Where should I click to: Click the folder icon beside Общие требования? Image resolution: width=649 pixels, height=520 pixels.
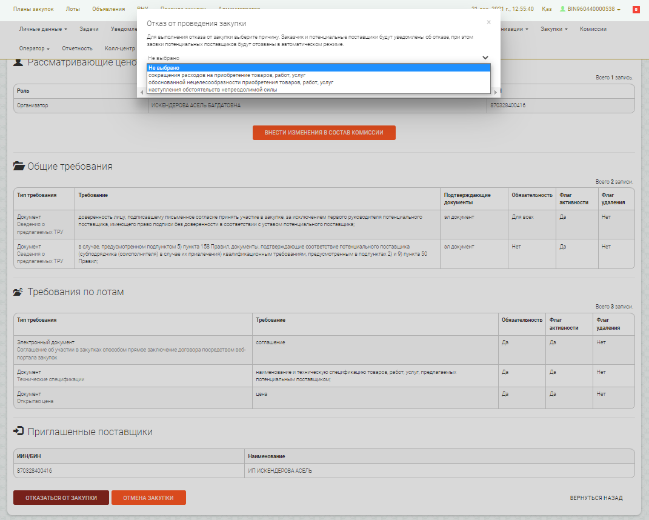click(19, 167)
